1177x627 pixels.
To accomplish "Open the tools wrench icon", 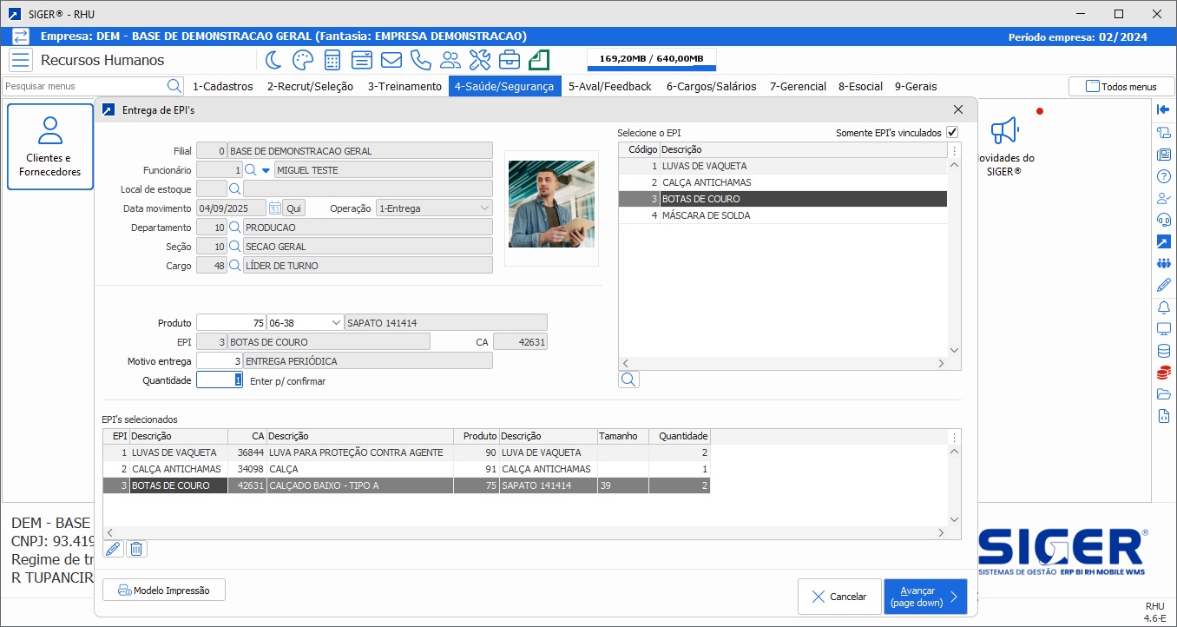I will click(480, 60).
